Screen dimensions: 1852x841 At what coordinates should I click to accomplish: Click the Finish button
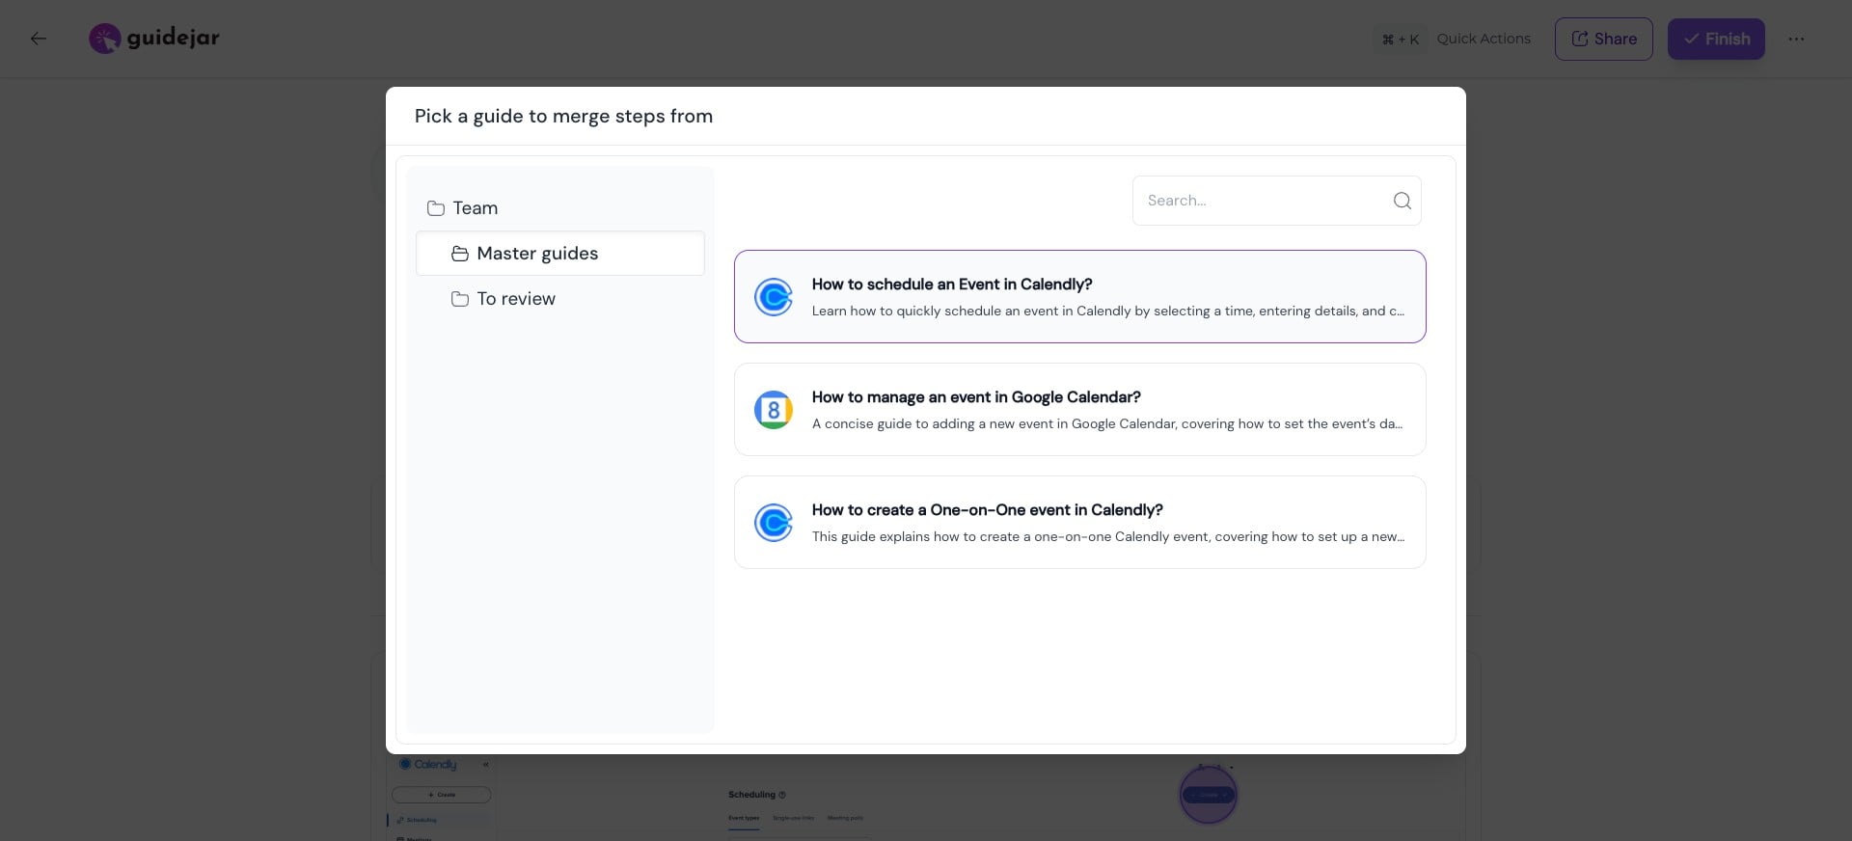click(x=1716, y=39)
